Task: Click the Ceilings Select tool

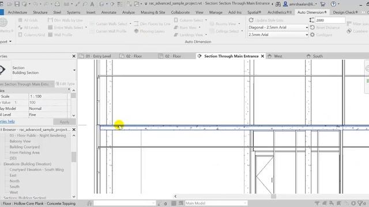Action: [224, 31]
